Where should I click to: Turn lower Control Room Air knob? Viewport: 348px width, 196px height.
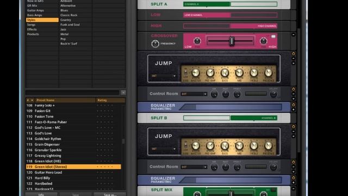[214, 167]
